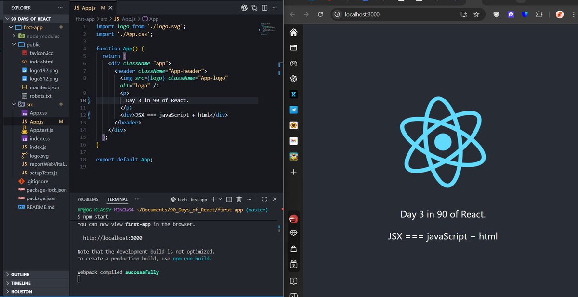Open the browser extensions puzzle icon
The image size is (578, 297).
tap(539, 14)
